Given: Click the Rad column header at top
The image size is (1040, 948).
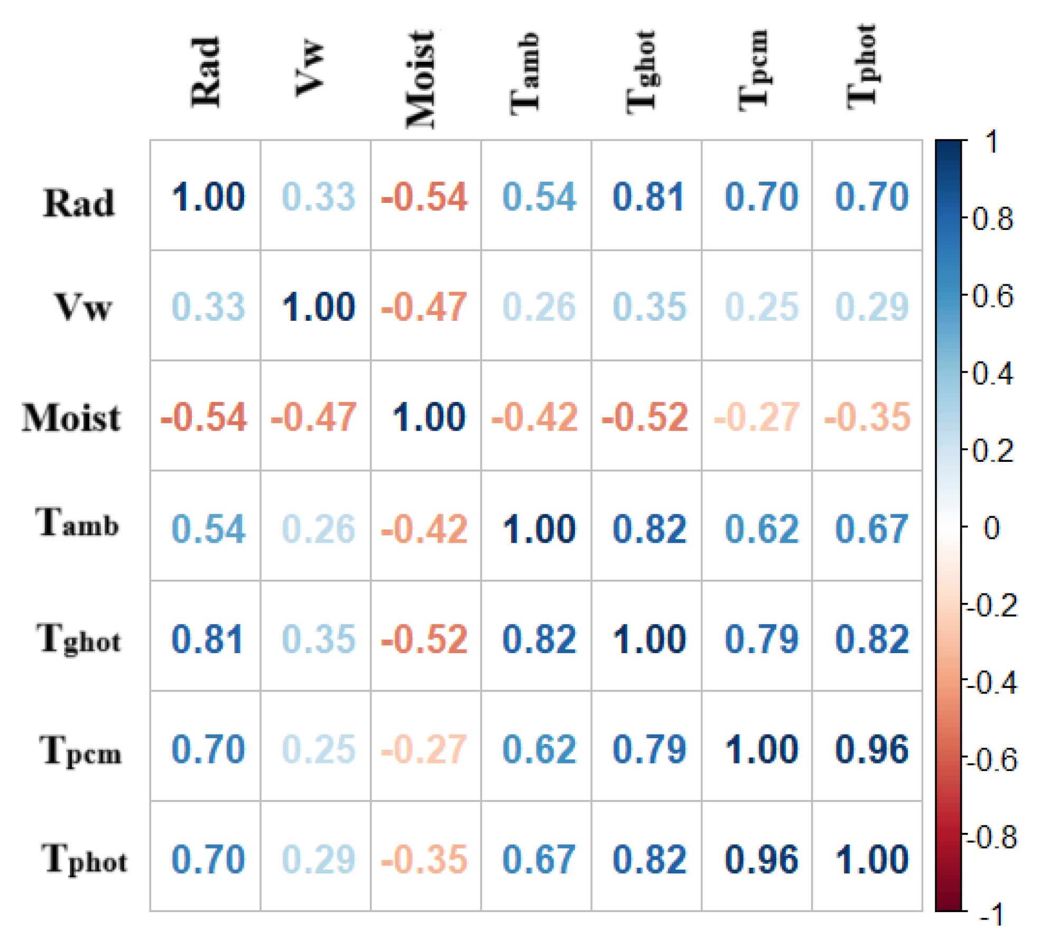Looking at the screenshot, I should coord(206,73).
